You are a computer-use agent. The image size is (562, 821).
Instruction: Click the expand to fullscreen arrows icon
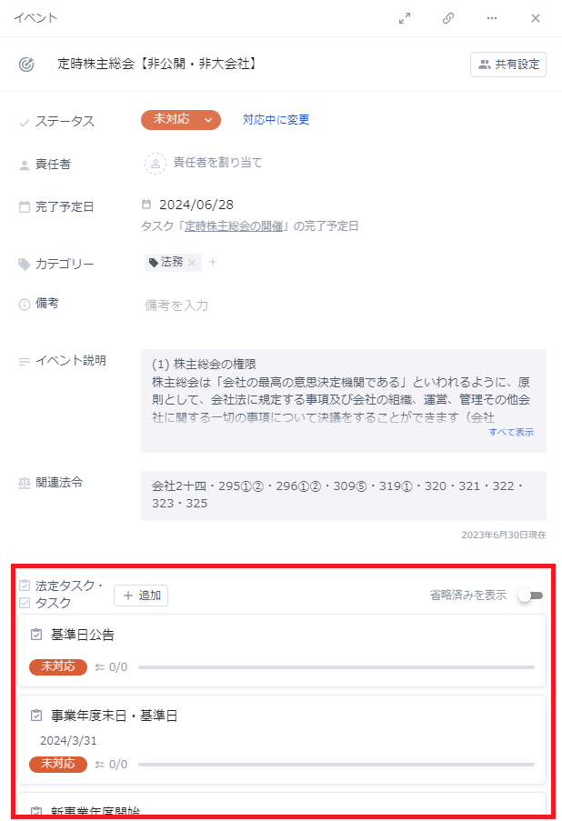pos(405,18)
